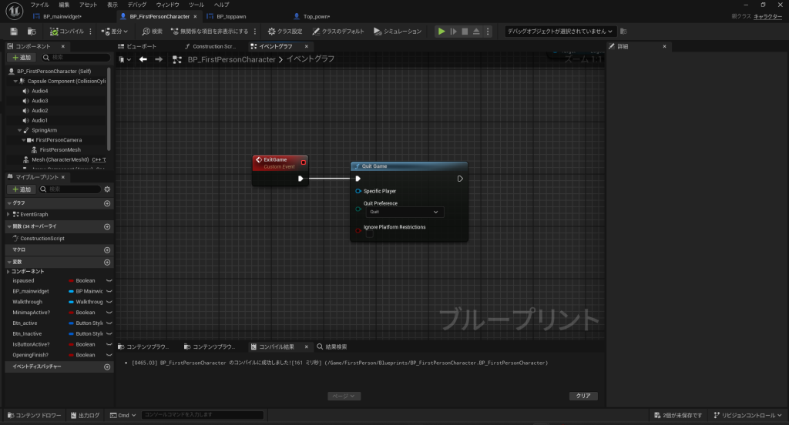Viewport: 789px width, 425px height.
Task: Toggle visibility eye for Walkthrough variable
Action: 109,302
